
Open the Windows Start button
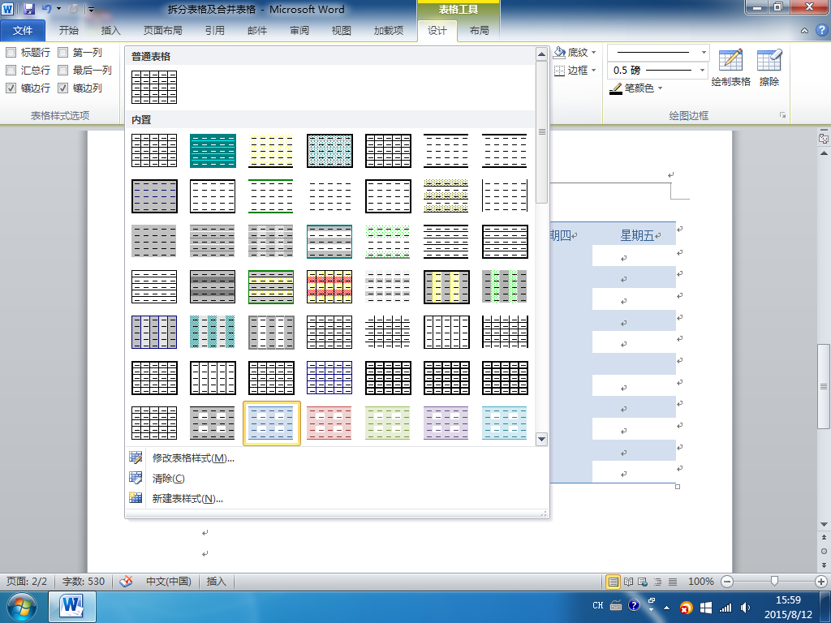[x=22, y=607]
